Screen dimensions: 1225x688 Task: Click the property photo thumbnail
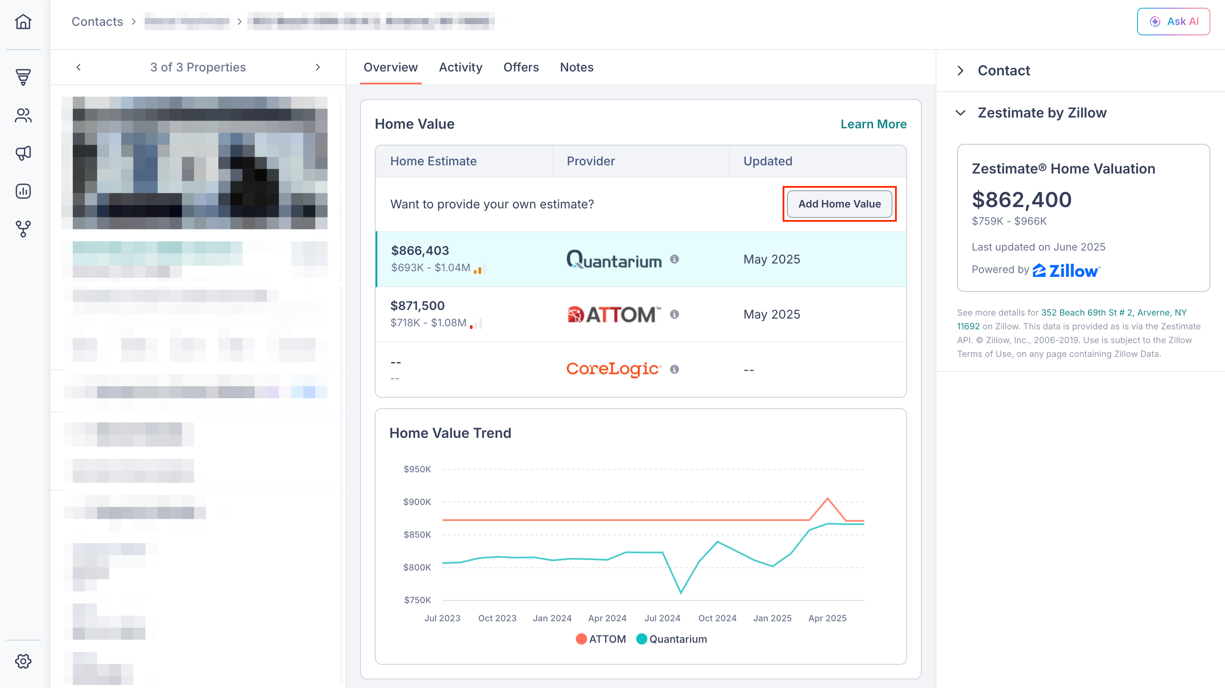coord(195,163)
